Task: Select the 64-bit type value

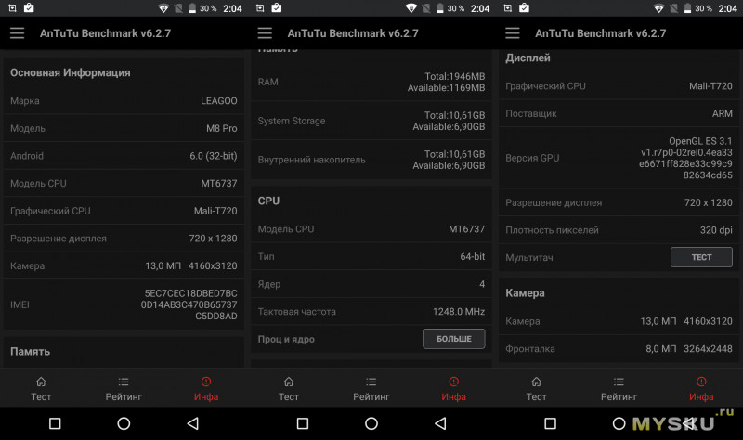Action: [473, 256]
